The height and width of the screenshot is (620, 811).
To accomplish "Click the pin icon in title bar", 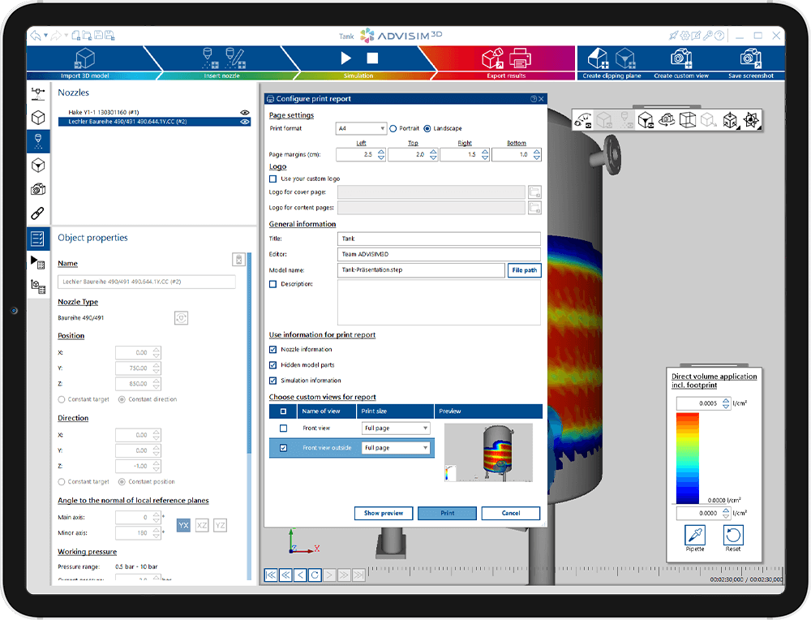I will [673, 36].
